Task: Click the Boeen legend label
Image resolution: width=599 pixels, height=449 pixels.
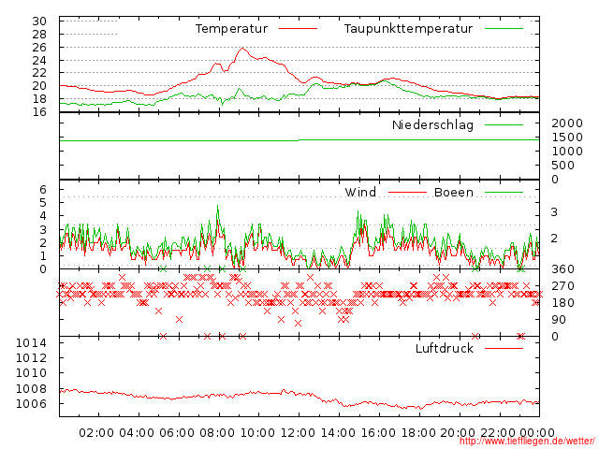Action: (x=454, y=192)
